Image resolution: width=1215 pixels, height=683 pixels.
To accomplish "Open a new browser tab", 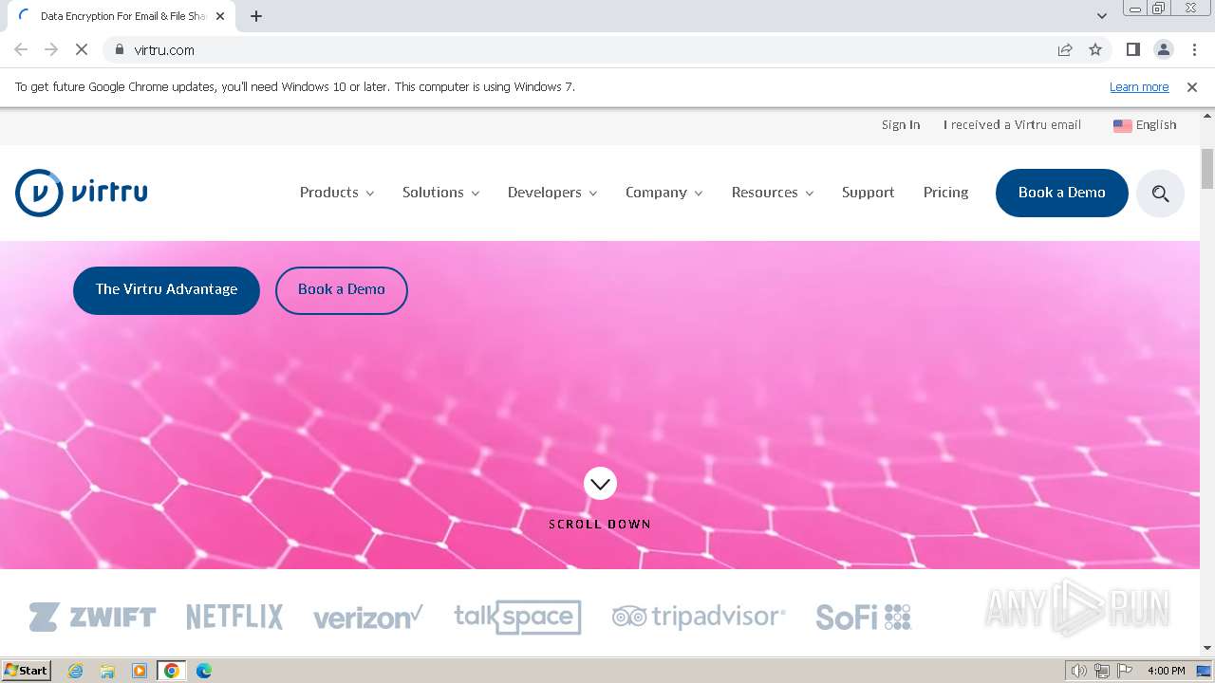I will tap(256, 16).
